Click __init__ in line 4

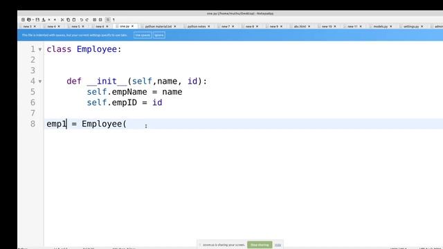pos(107,82)
